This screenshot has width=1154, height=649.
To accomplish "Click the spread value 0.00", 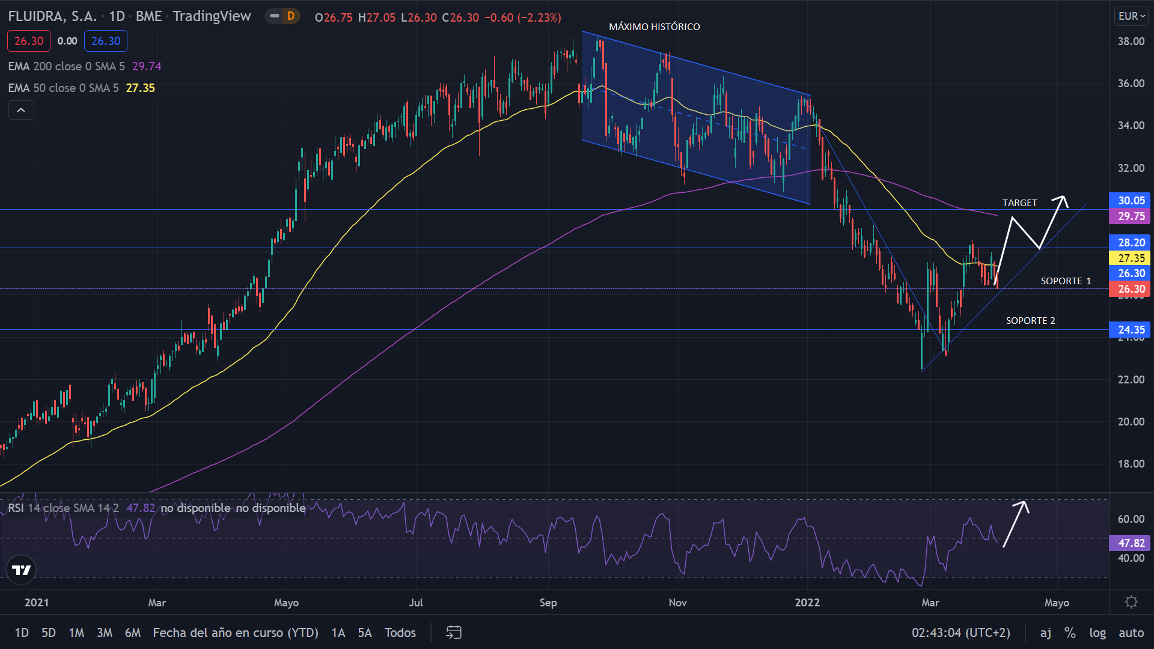I will pos(67,41).
